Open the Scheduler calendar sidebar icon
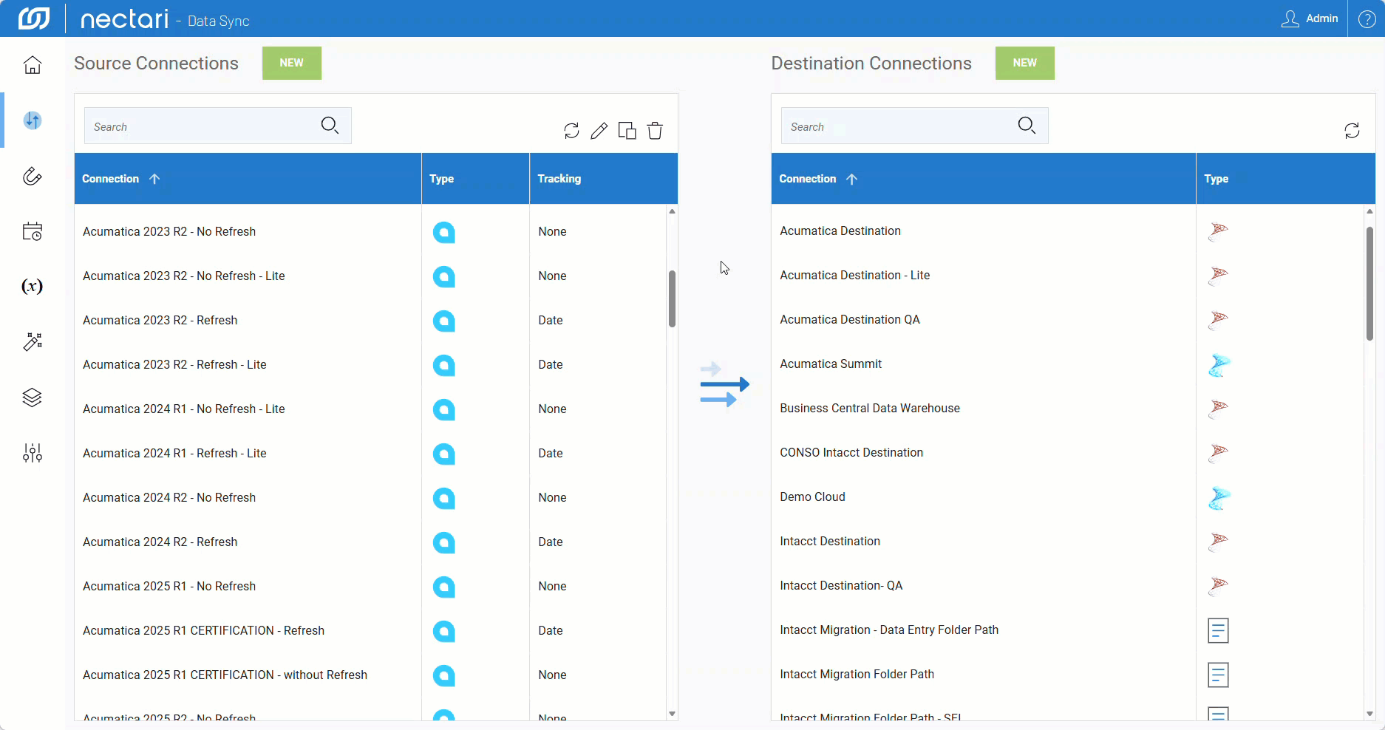 33,231
